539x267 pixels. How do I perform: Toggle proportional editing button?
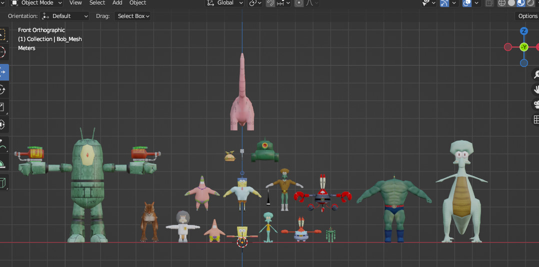click(x=299, y=3)
